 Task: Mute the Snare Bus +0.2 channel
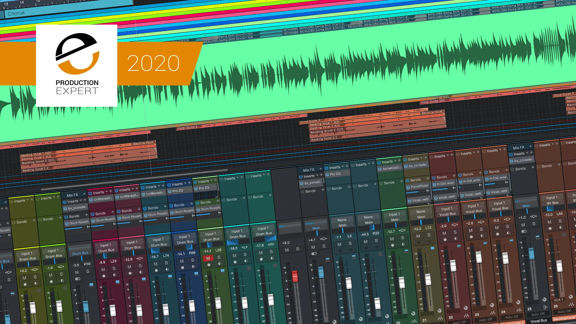[24, 278]
